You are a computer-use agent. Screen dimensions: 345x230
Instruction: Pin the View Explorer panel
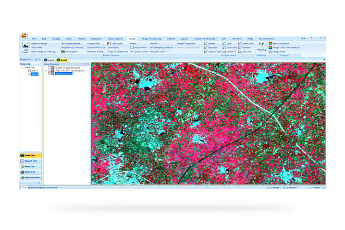click(x=84, y=64)
